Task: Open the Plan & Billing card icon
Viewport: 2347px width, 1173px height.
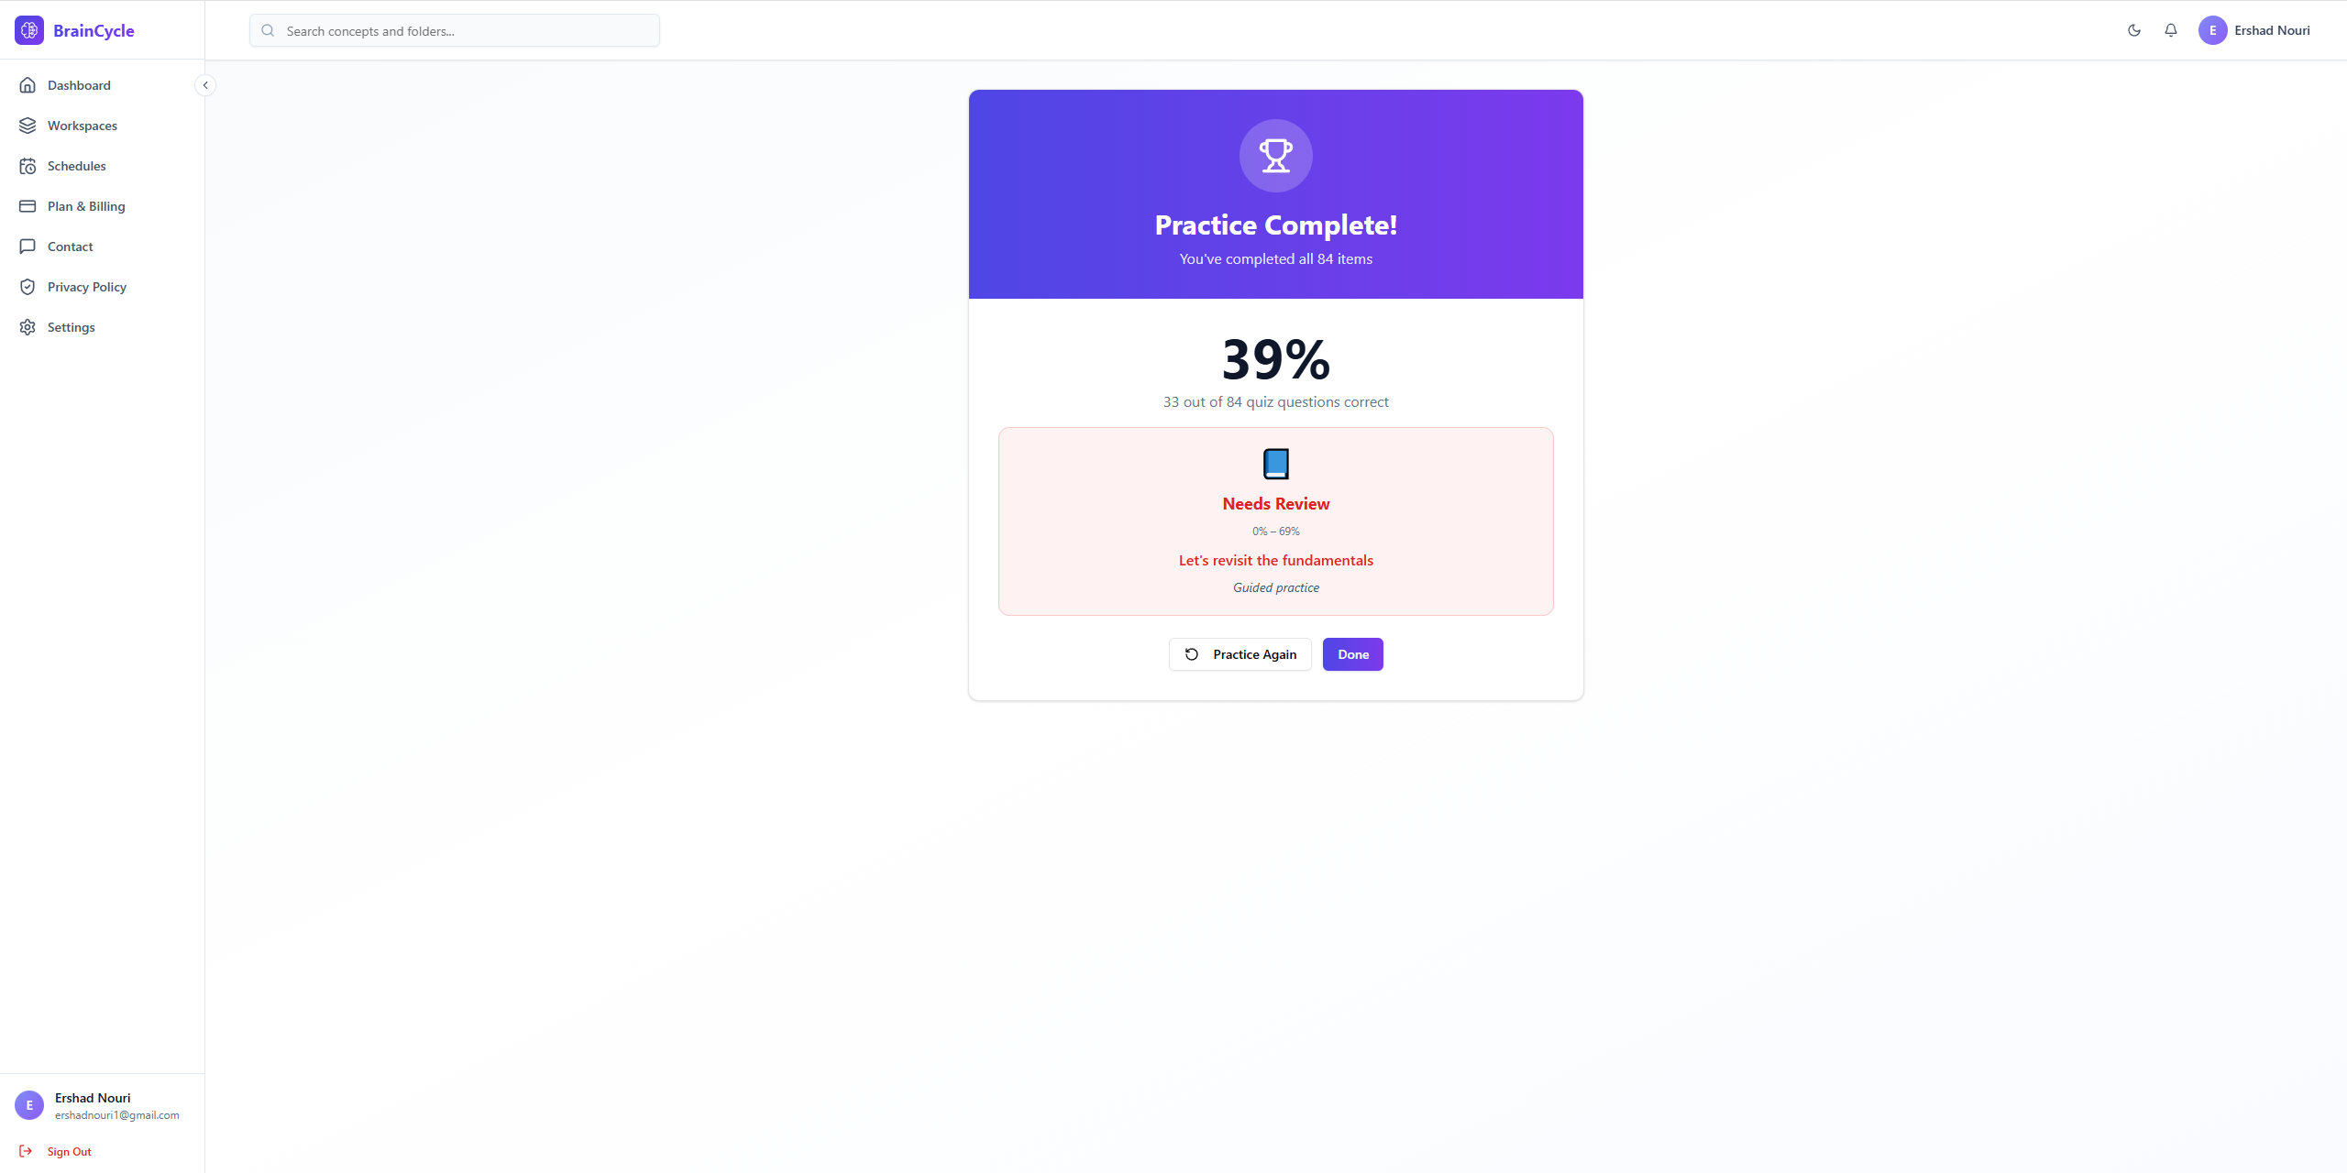Action: click(28, 206)
